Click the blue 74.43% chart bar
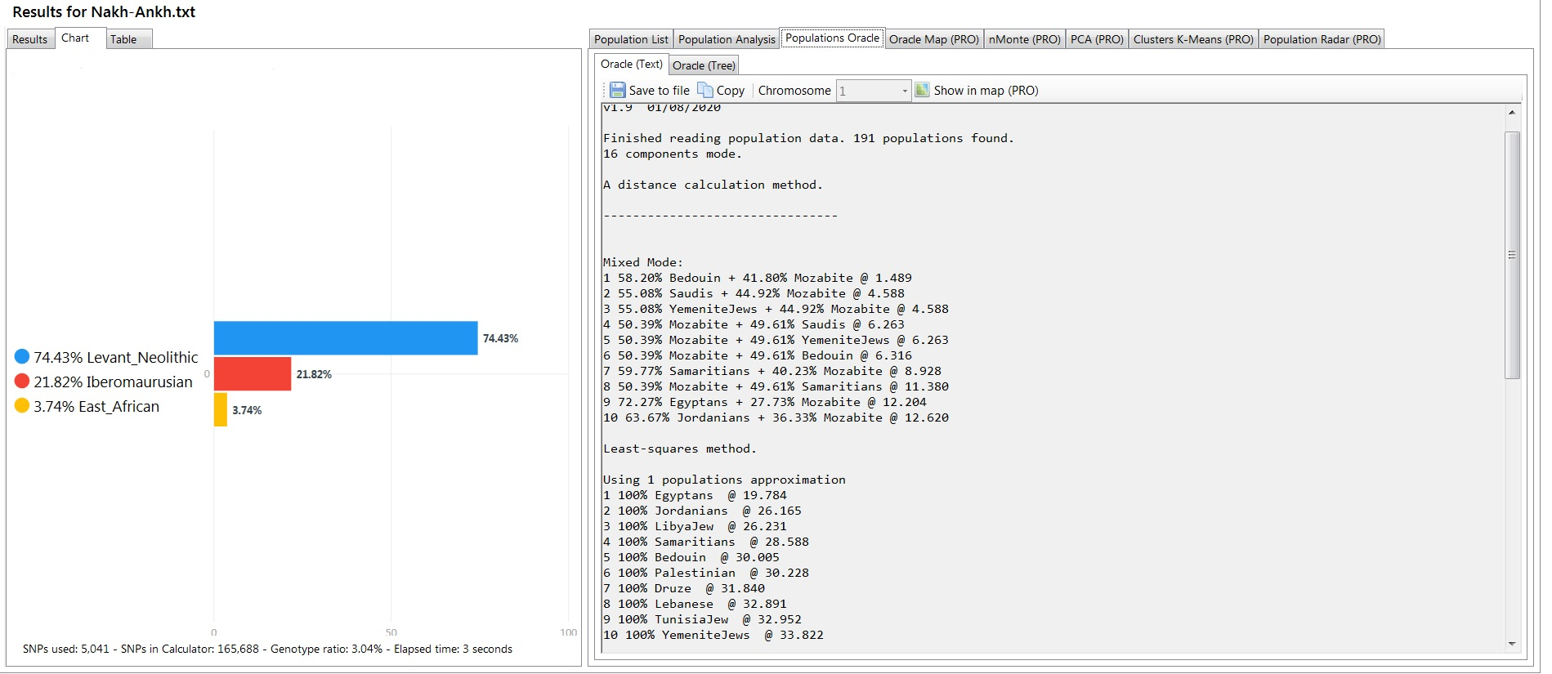The width and height of the screenshot is (1552, 674). point(346,338)
